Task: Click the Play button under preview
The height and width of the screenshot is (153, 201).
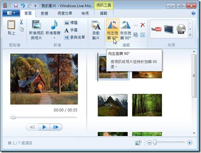Action: 44,127
